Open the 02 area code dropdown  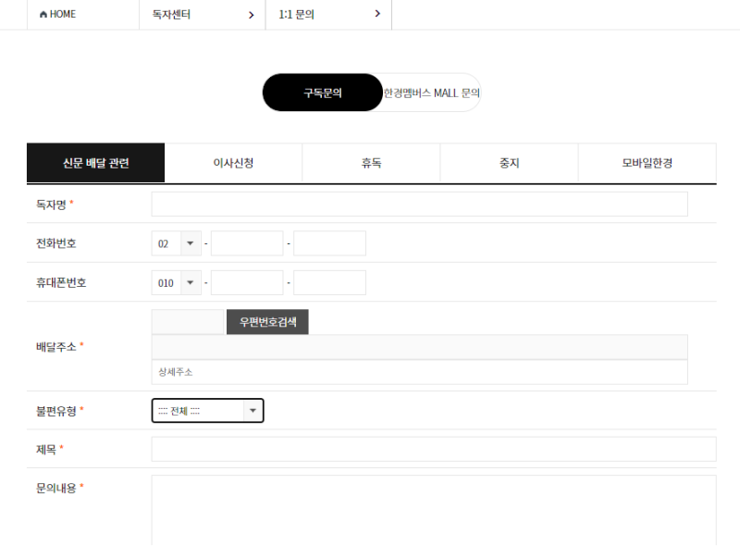[x=177, y=243]
